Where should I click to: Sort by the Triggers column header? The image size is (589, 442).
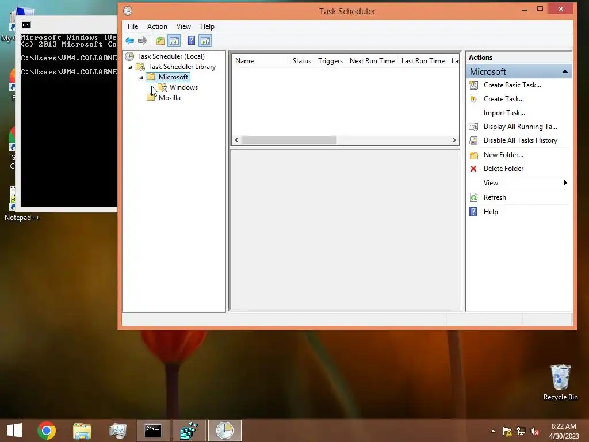point(330,61)
